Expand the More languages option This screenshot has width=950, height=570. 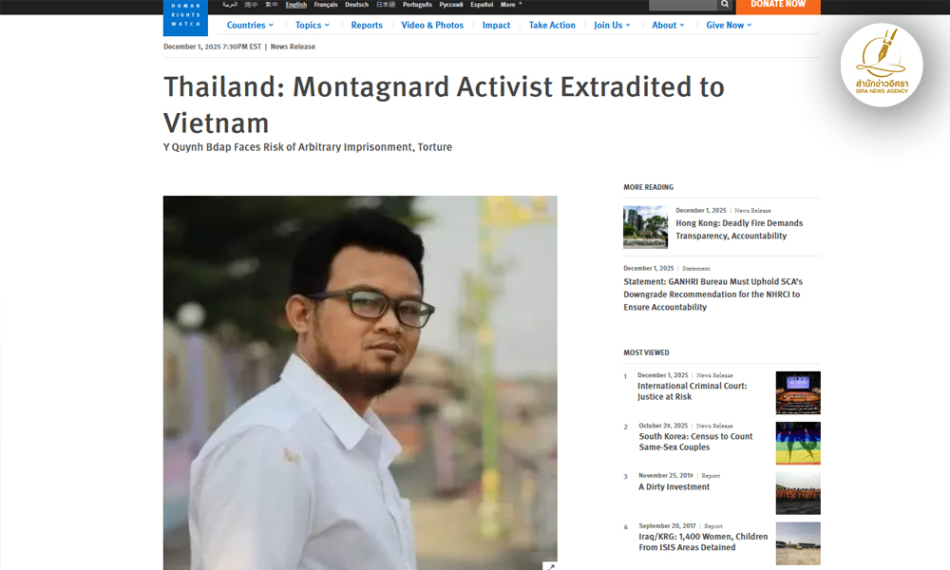(x=511, y=4)
